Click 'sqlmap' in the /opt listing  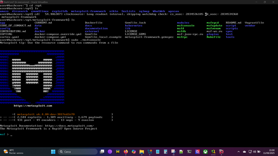click(144, 11)
